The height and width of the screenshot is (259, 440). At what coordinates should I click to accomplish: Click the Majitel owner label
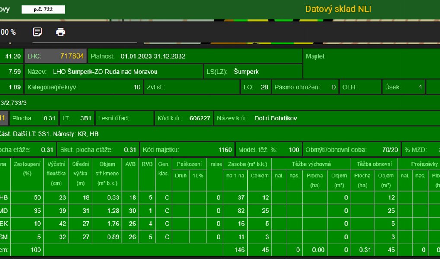(316, 57)
